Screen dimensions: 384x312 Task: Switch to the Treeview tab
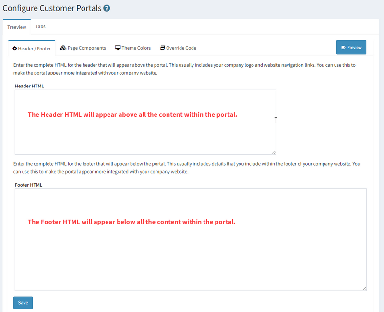point(17,27)
